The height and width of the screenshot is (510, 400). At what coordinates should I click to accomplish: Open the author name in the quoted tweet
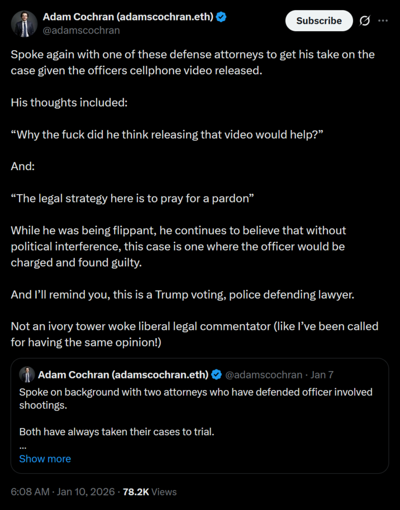tap(123, 374)
